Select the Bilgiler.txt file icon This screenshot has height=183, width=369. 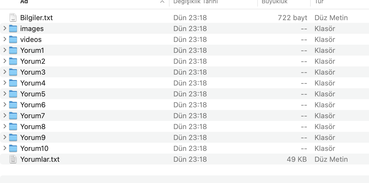click(x=13, y=18)
